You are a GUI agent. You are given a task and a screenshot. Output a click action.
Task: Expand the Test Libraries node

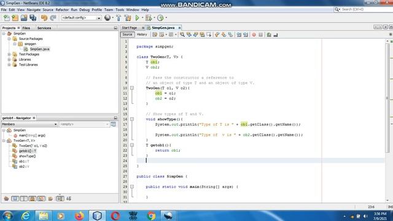click(x=9, y=64)
